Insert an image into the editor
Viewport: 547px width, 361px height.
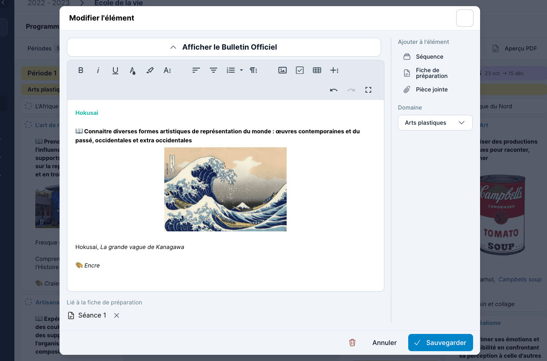pos(283,70)
